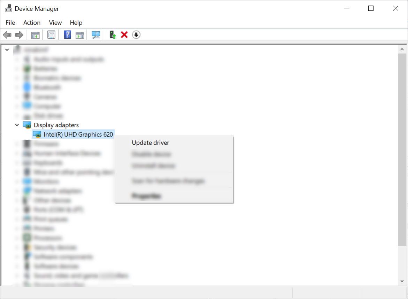Screen dimensions: 408x299
Task: Click the vertical scrollbar thumb
Action: (402, 149)
